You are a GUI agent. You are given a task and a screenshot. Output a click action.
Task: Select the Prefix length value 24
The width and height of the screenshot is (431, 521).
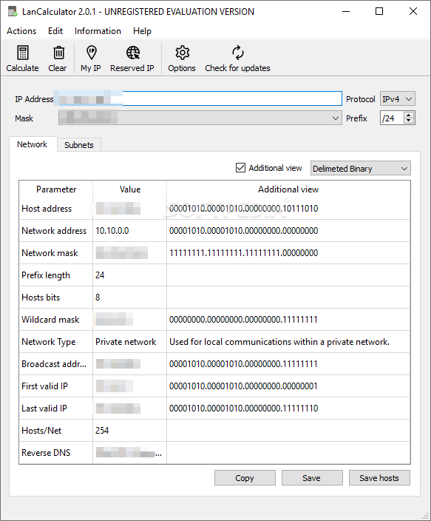click(x=100, y=275)
